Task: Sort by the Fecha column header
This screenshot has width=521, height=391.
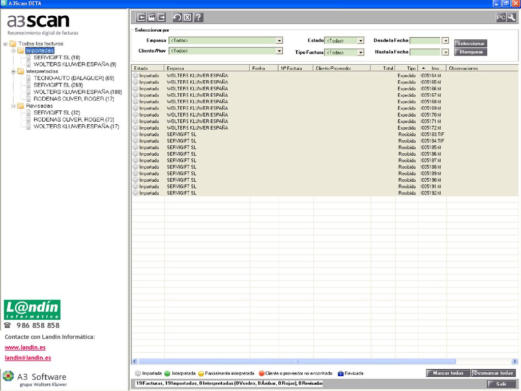Action: tap(264, 68)
